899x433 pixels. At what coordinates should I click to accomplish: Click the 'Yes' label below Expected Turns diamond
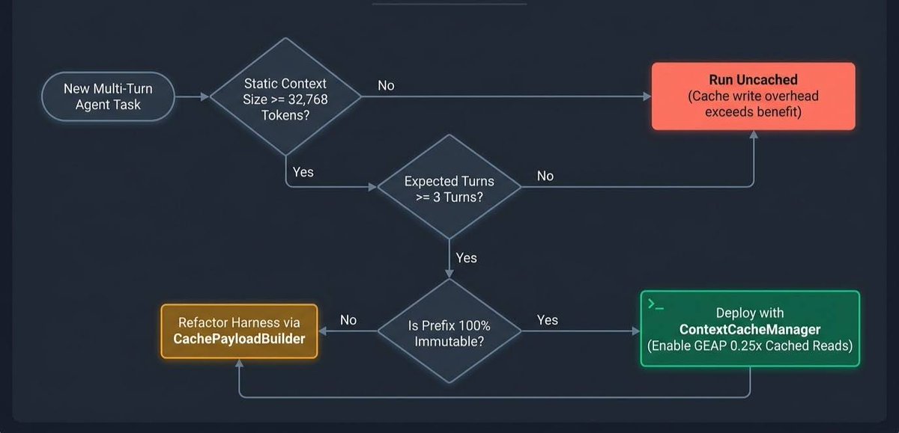coord(466,257)
